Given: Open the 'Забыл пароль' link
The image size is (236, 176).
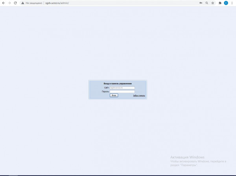Looking at the screenshot, I should pos(139,96).
